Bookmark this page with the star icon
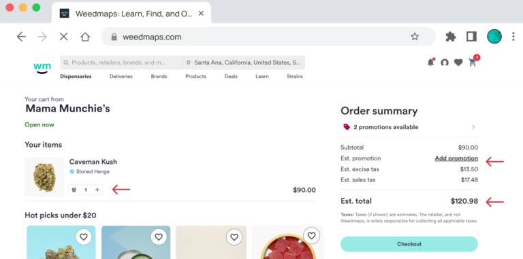523x259 pixels. click(x=415, y=37)
